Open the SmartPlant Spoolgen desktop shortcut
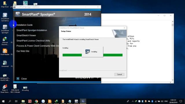 [5, 29]
